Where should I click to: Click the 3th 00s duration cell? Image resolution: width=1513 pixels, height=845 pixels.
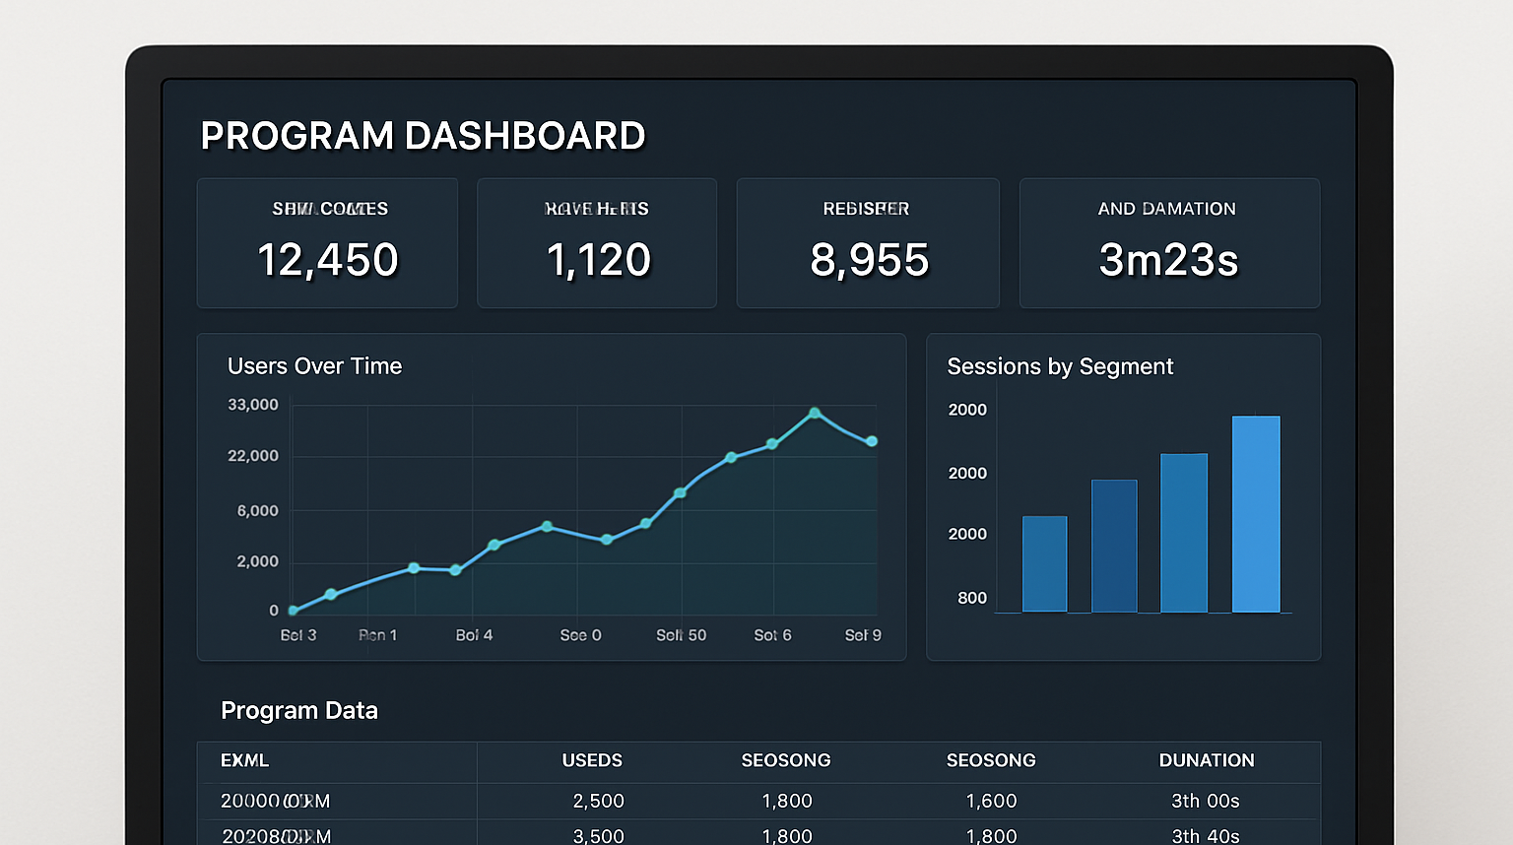pyautogui.click(x=1206, y=801)
